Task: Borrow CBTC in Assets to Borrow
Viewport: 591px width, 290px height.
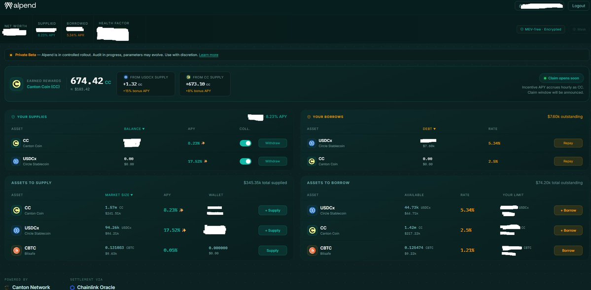Action: [x=568, y=251]
